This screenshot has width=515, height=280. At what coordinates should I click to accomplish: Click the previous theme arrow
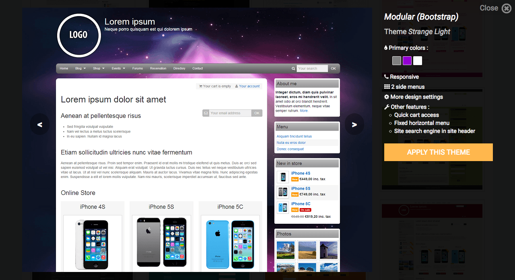40,125
